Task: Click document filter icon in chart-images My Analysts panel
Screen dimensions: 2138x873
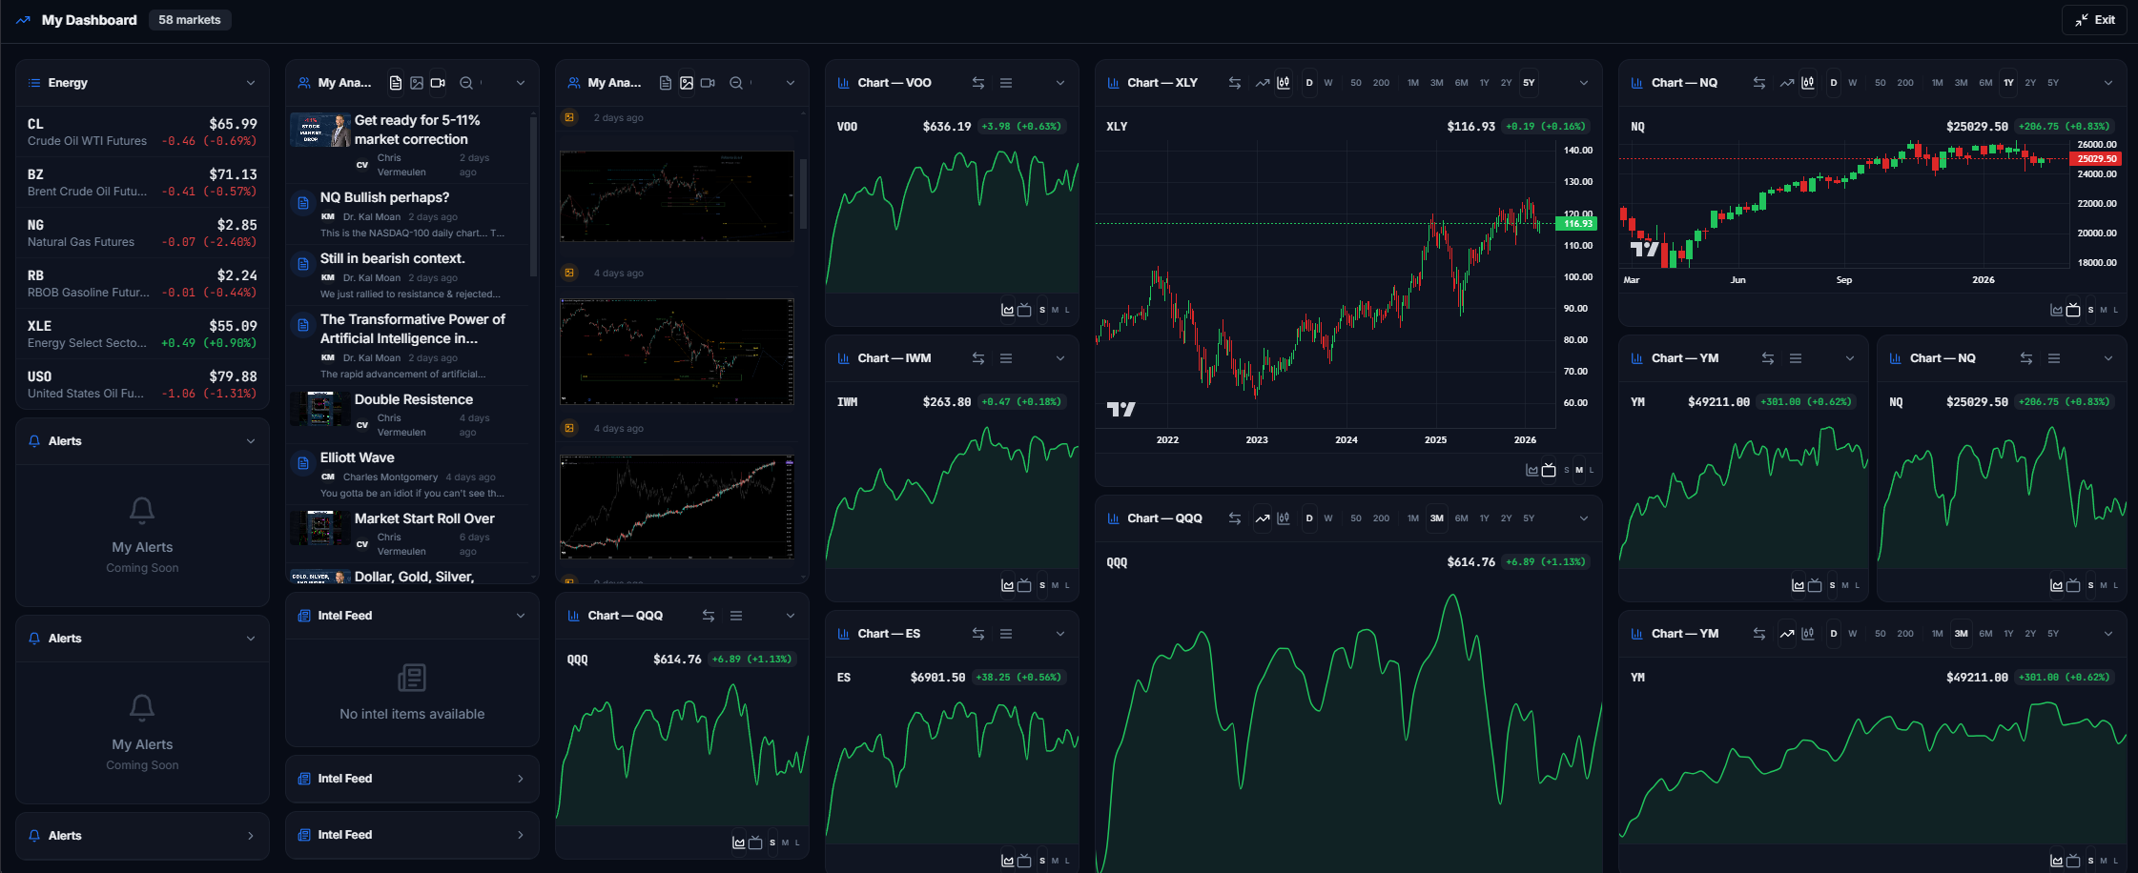Action: [666, 83]
